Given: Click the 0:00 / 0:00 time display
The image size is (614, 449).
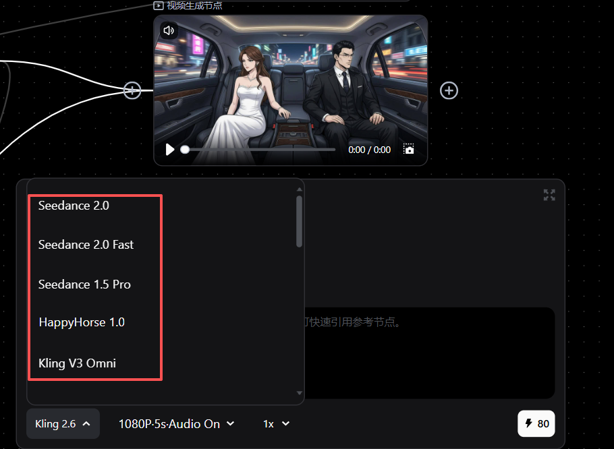Looking at the screenshot, I should (x=369, y=150).
